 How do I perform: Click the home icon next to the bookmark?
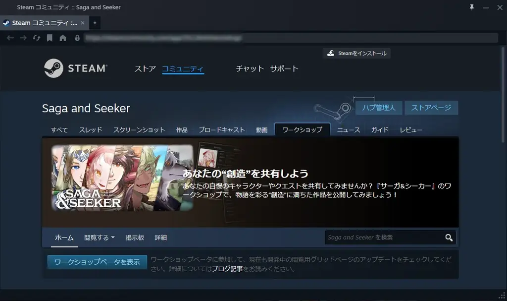63,38
